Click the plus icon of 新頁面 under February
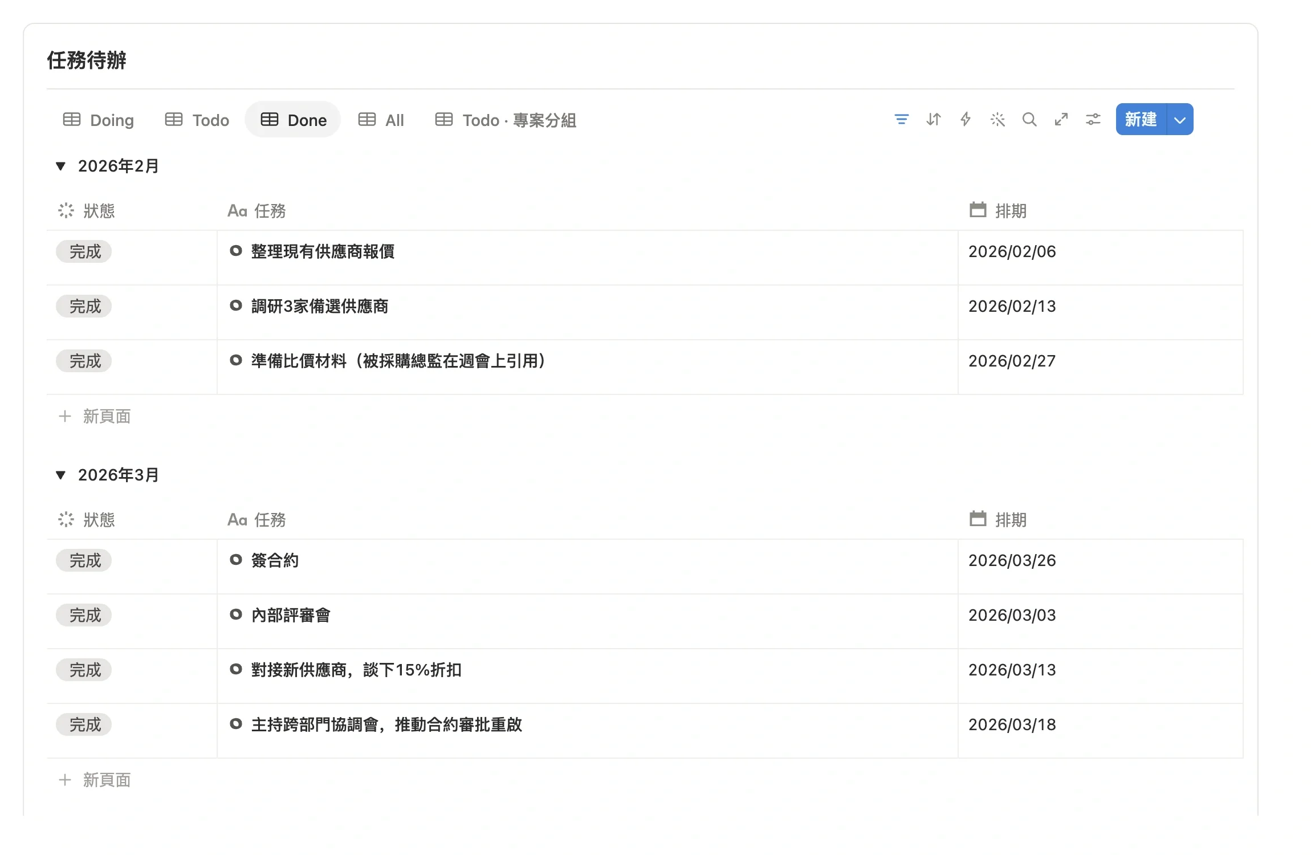The height and width of the screenshot is (855, 1311). pyautogui.click(x=65, y=416)
